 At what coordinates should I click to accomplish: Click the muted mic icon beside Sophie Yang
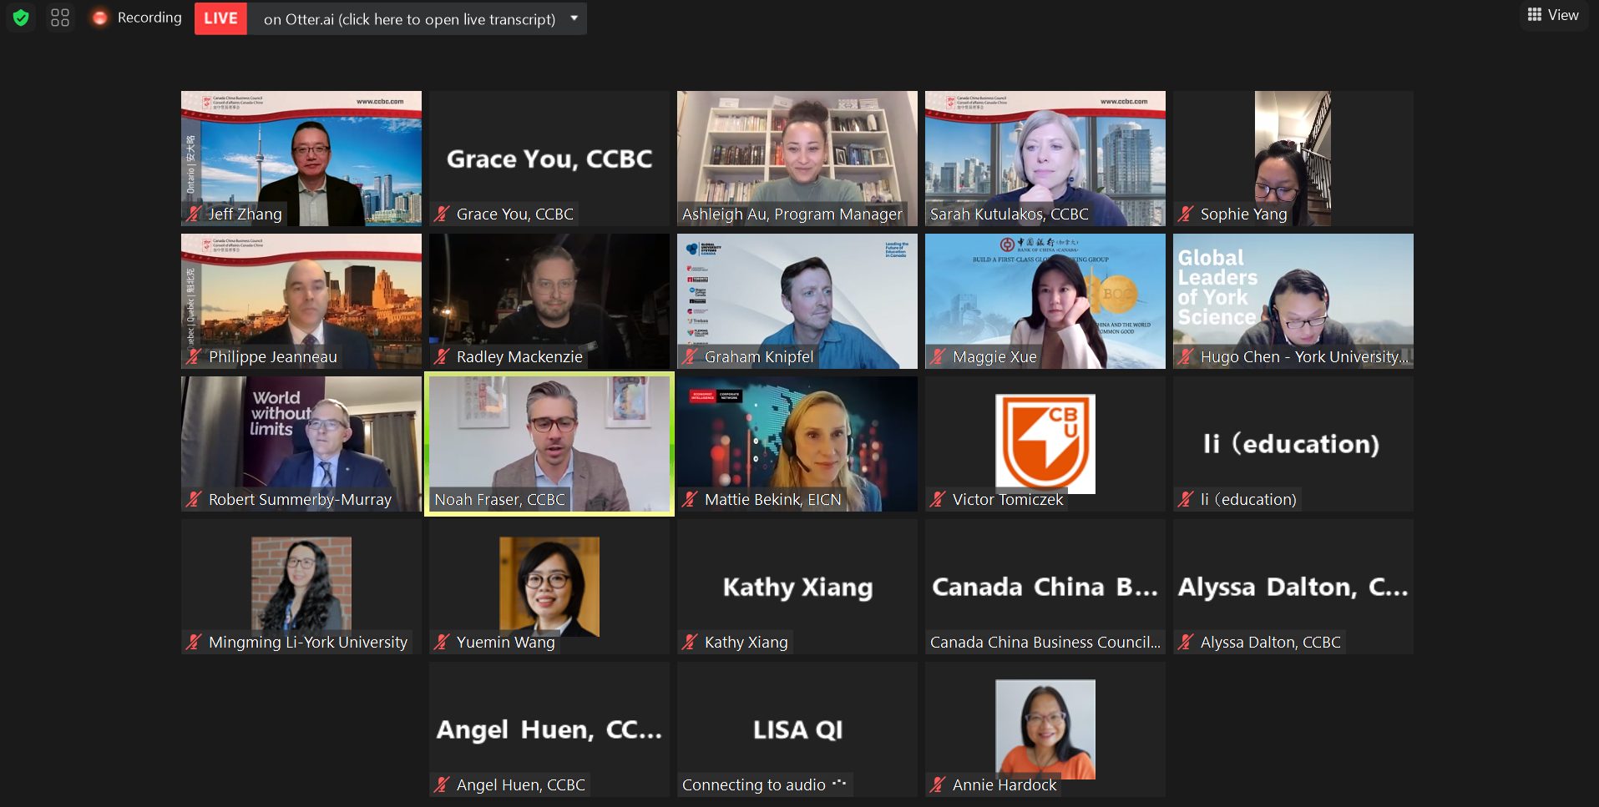coord(1186,214)
